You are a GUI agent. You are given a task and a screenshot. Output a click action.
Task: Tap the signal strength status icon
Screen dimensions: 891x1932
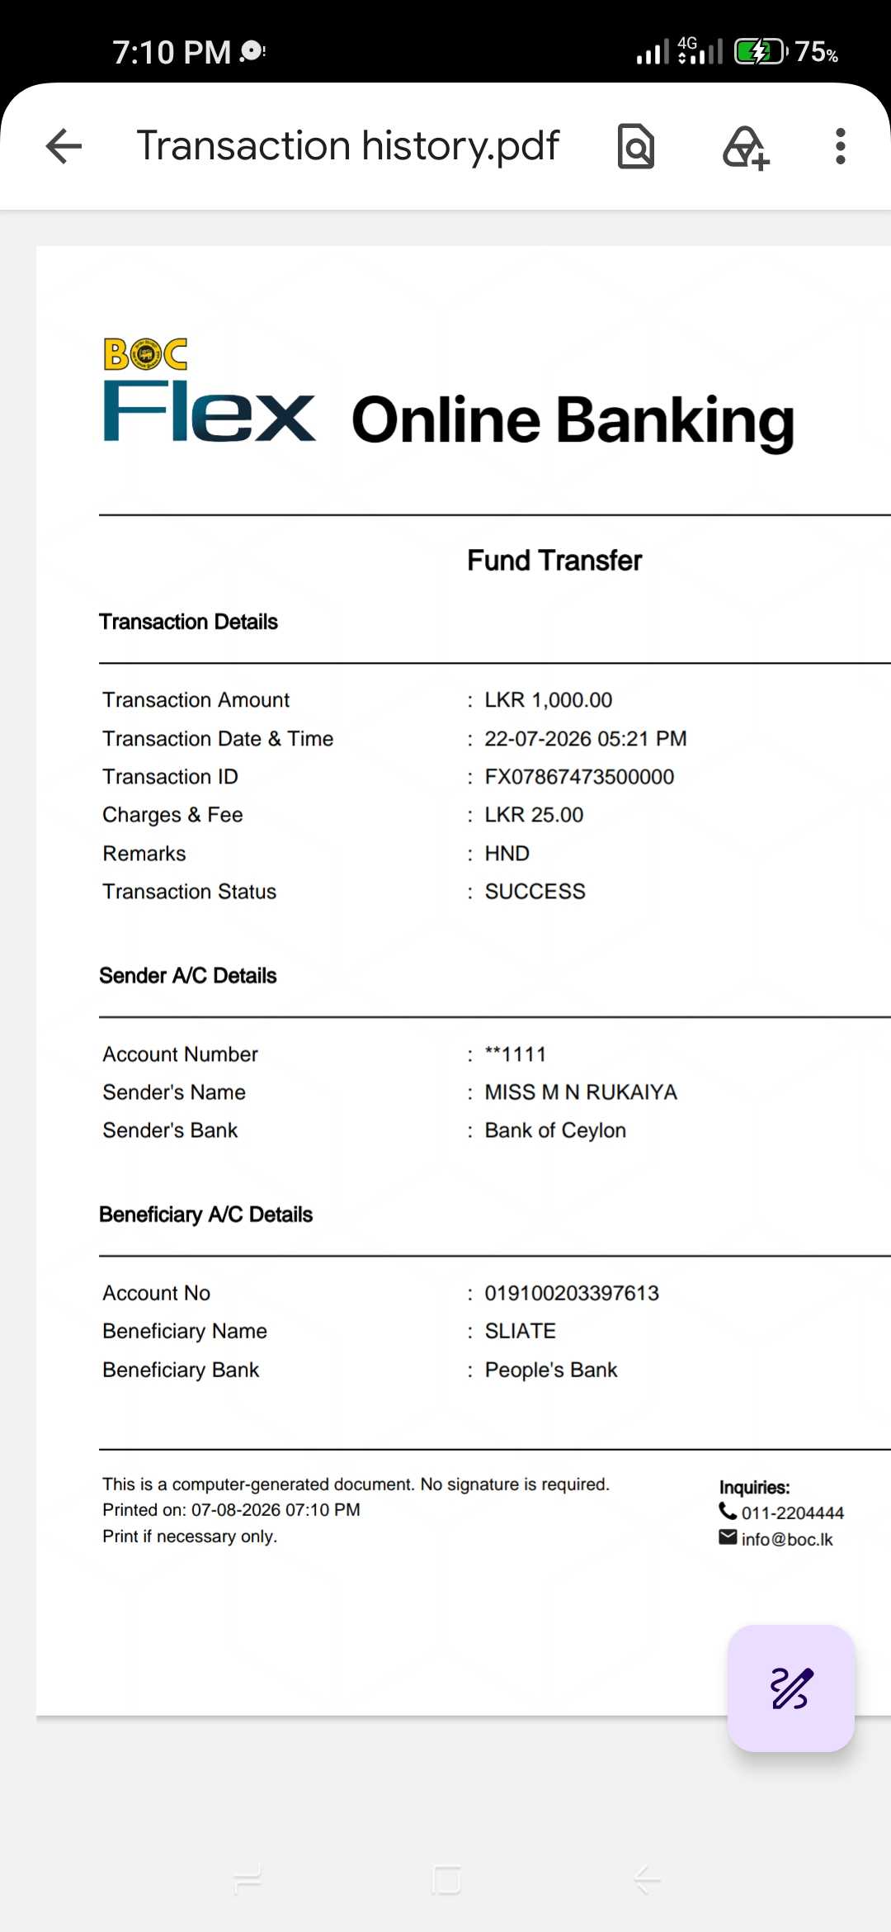point(652,52)
